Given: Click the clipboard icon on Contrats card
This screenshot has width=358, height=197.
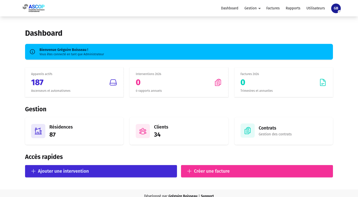Looking at the screenshot, I should (x=247, y=131).
